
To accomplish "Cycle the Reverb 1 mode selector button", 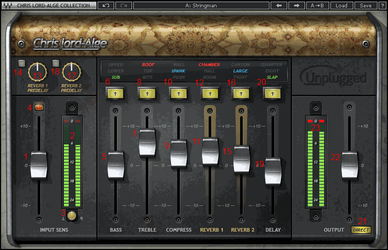I will click(x=210, y=93).
